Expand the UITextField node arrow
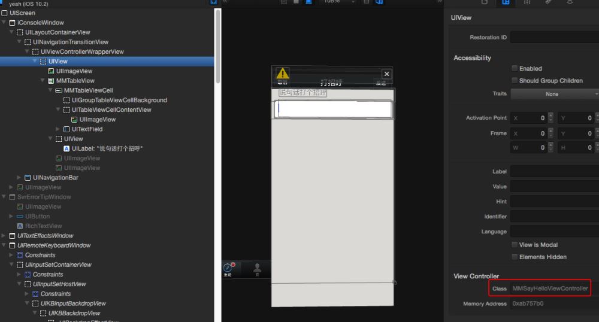 [58, 129]
